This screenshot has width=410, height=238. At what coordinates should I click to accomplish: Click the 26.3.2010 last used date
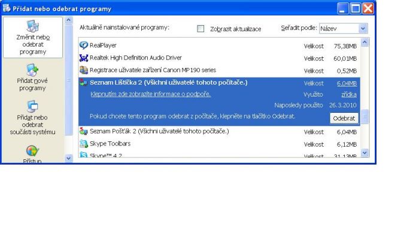[343, 106]
